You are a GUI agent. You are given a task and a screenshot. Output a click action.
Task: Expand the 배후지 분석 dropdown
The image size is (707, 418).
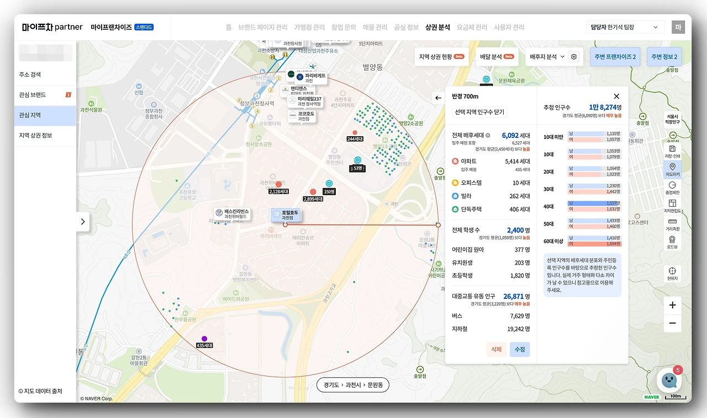pyautogui.click(x=547, y=57)
